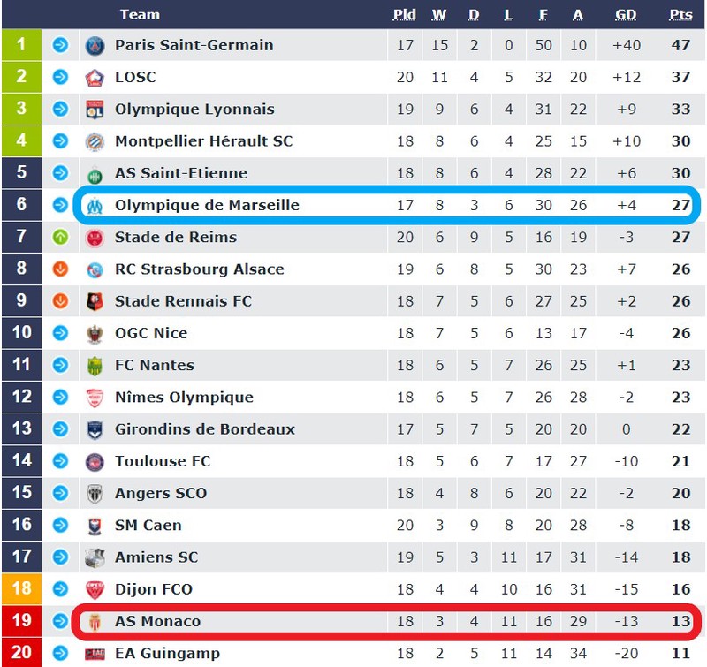Click RC Strasbourg orange down-arrow indicator
The width and height of the screenshot is (707, 667).
point(60,269)
